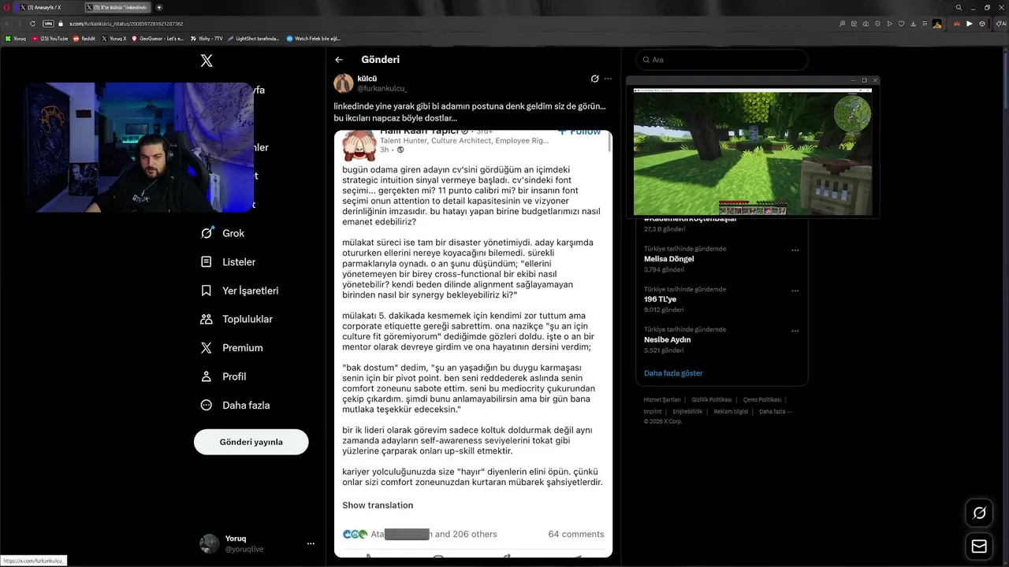Open Grok from the sidebar
1009x567 pixels.
(x=222, y=233)
